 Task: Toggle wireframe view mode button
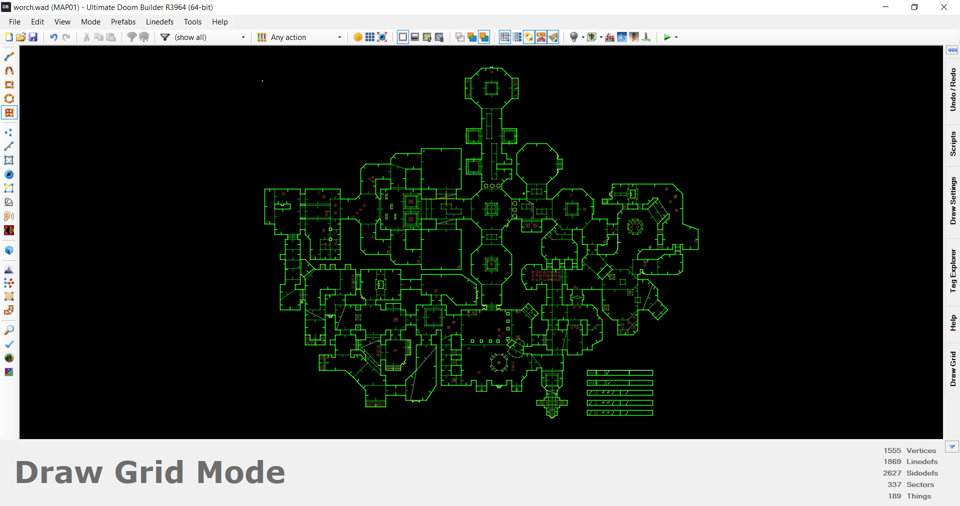click(402, 37)
